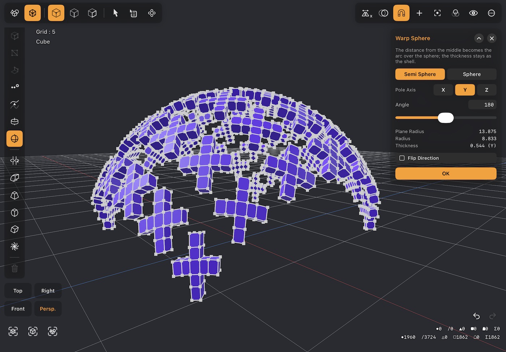Toggle the eye visibility icon

click(x=473, y=13)
